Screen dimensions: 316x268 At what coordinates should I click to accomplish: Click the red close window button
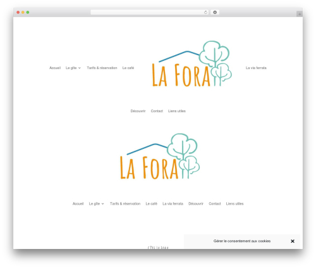(18, 13)
